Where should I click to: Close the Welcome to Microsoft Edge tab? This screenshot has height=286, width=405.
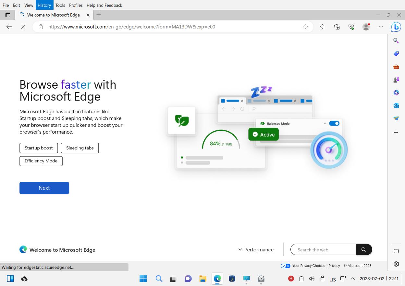coord(88,15)
